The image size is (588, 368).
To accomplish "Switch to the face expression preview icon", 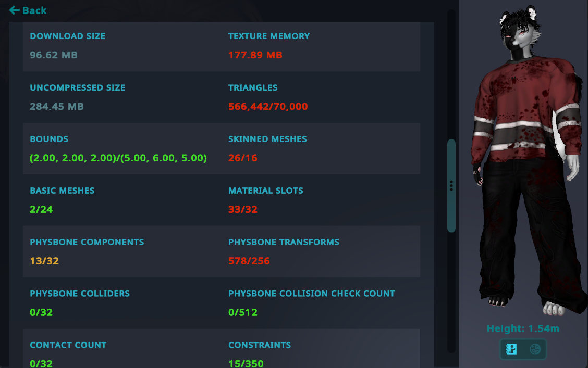I will pyautogui.click(x=535, y=349).
